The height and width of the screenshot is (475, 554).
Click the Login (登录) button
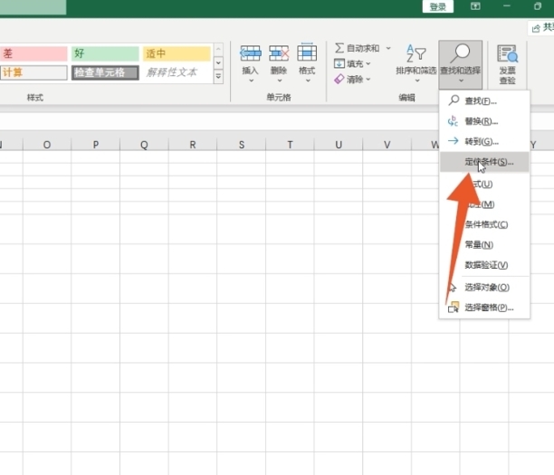tap(438, 6)
